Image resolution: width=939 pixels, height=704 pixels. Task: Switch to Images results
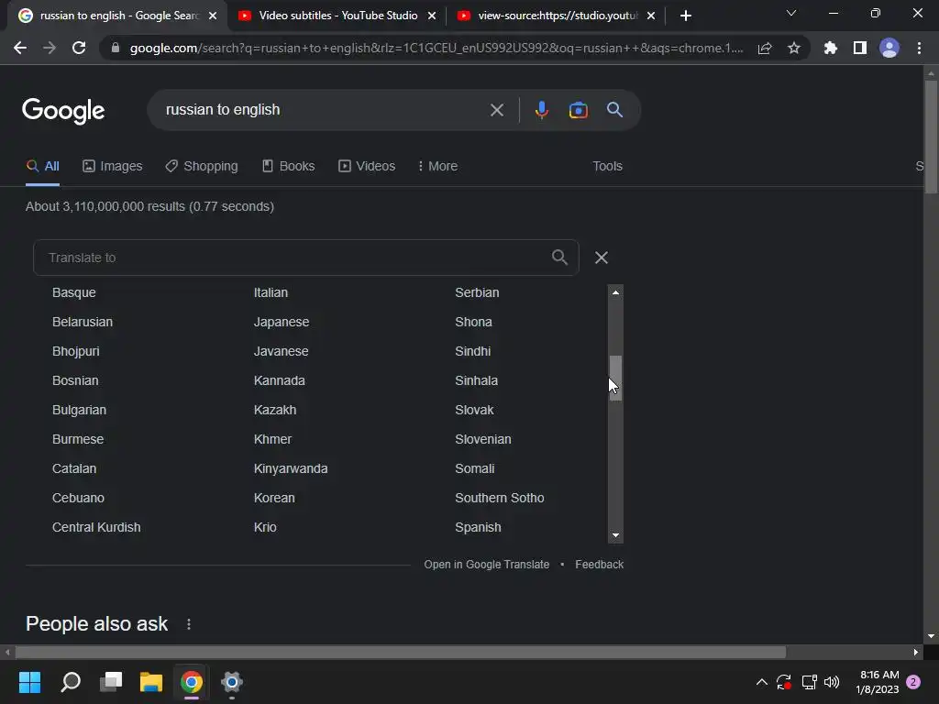coord(113,167)
